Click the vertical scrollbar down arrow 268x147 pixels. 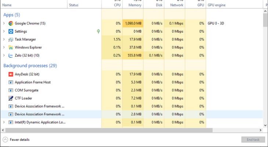pos(265,125)
